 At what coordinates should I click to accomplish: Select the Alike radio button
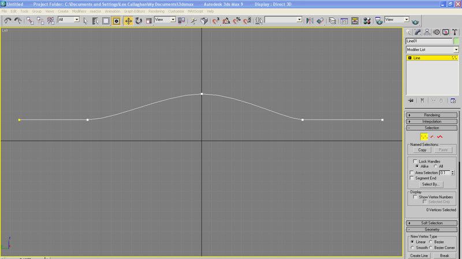pos(417,166)
